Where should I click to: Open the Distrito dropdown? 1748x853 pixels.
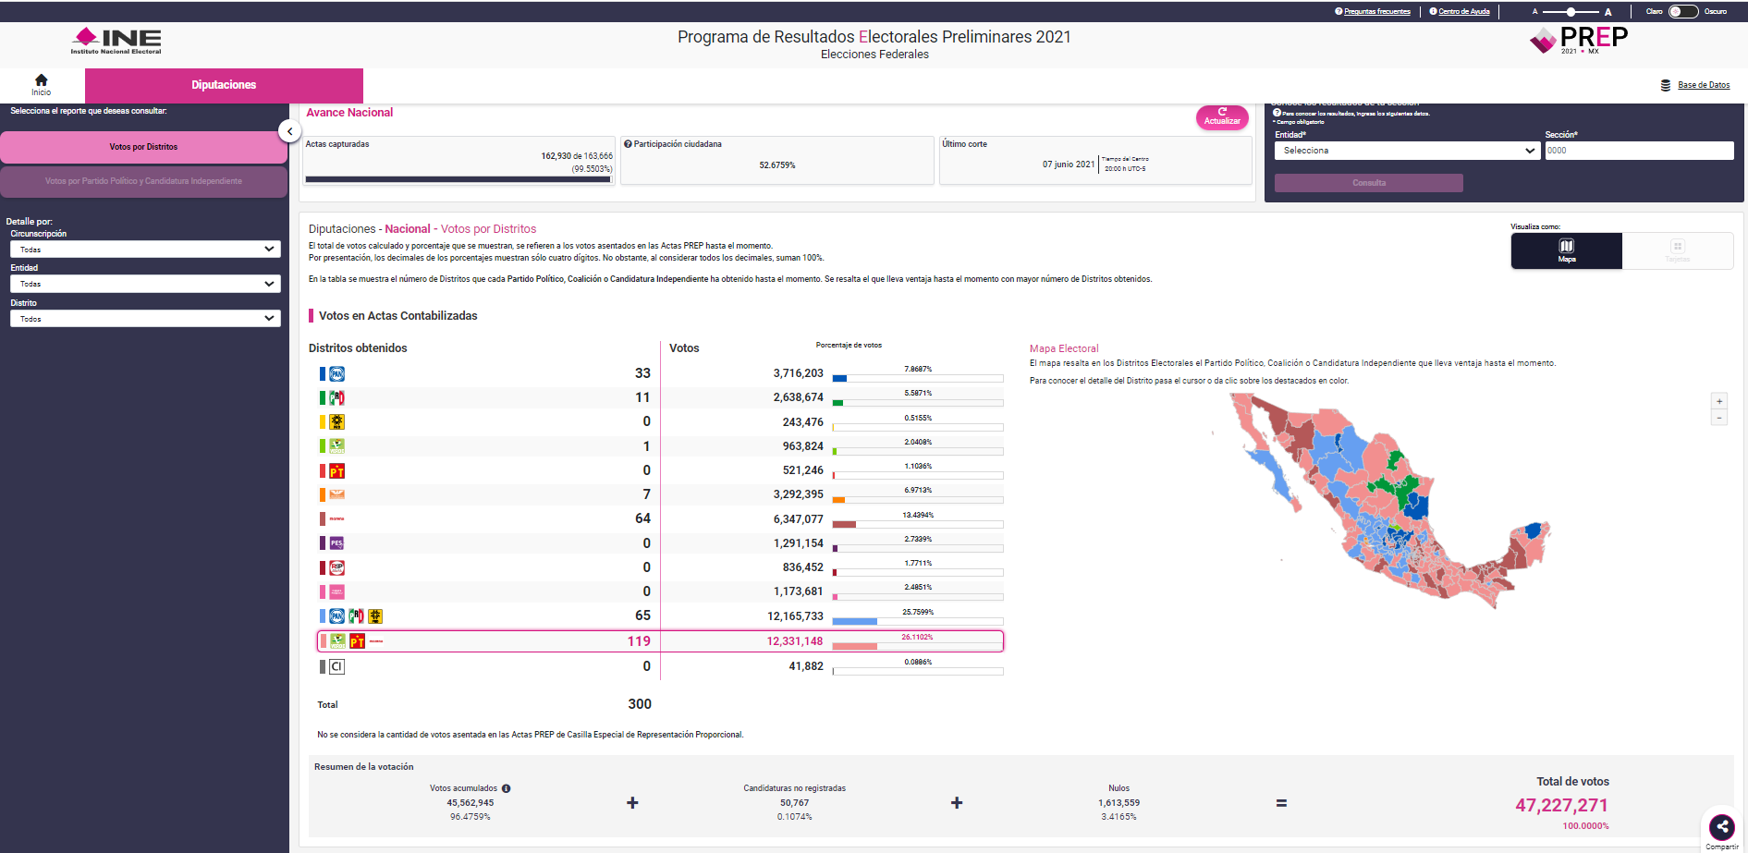[x=145, y=319]
